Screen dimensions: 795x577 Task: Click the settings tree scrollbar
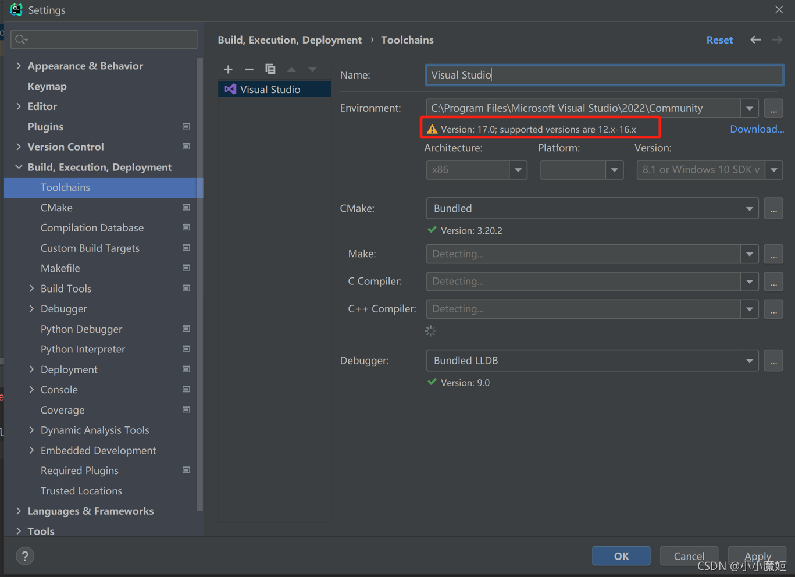[200, 285]
